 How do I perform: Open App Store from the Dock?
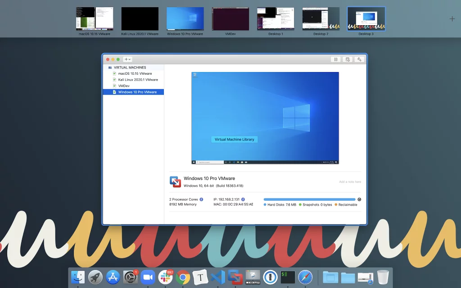(113, 277)
